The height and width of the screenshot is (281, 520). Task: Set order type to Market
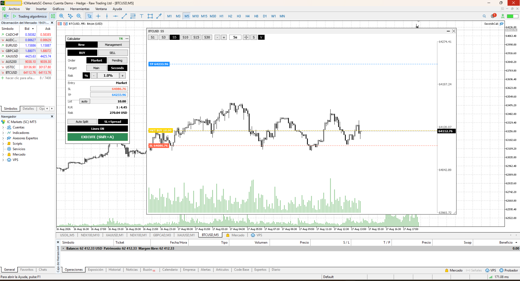pyautogui.click(x=96, y=60)
